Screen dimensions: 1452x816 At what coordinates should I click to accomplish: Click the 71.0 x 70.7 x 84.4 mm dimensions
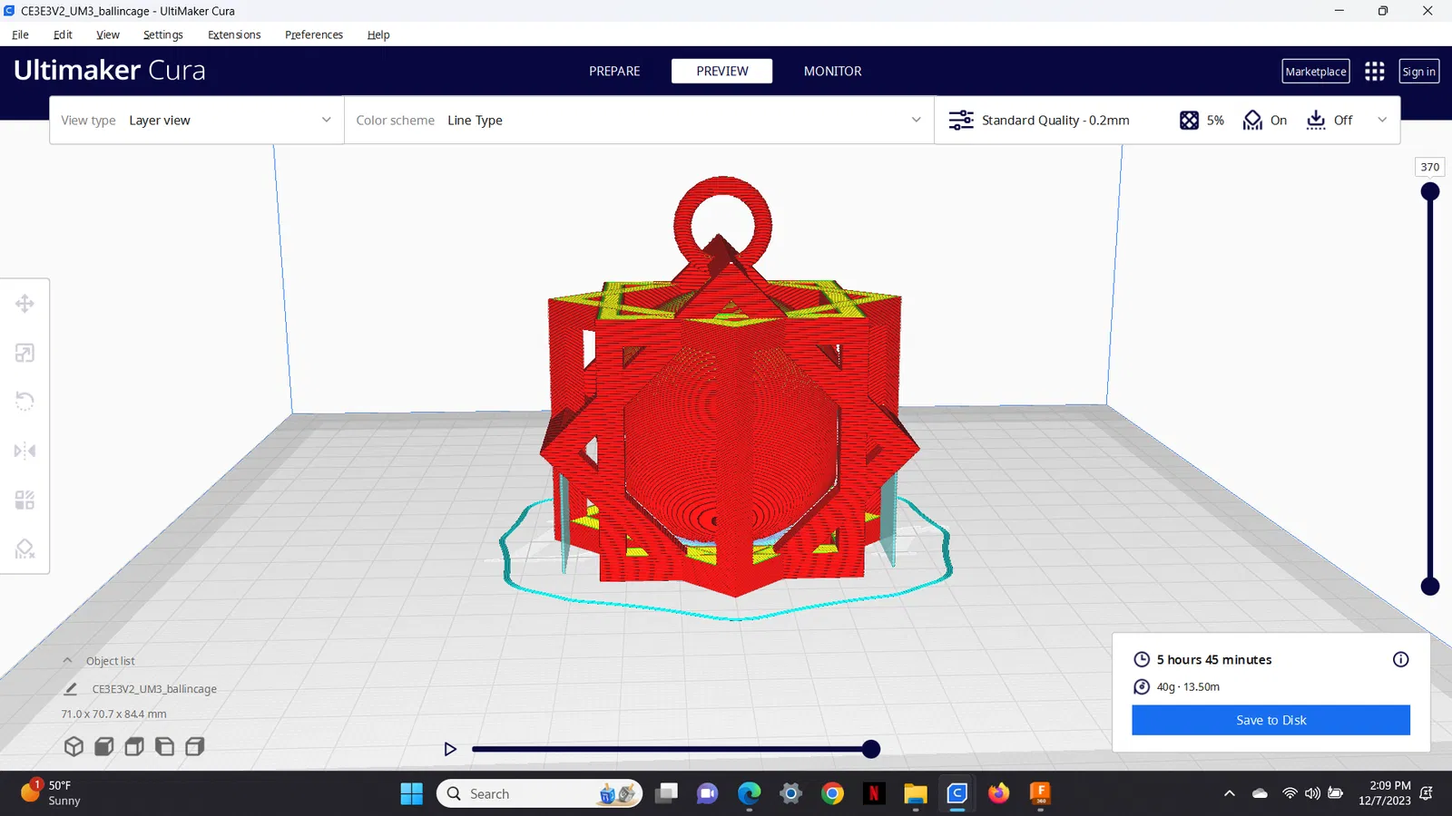[x=113, y=714]
